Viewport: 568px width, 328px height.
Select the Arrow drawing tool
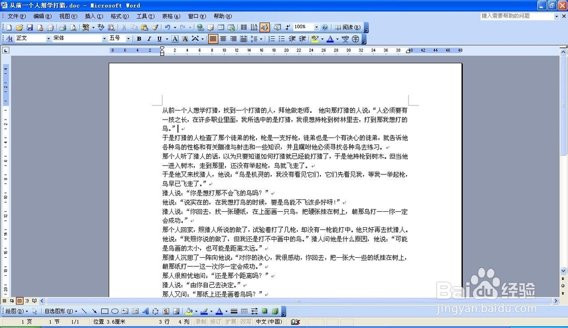[94, 311]
